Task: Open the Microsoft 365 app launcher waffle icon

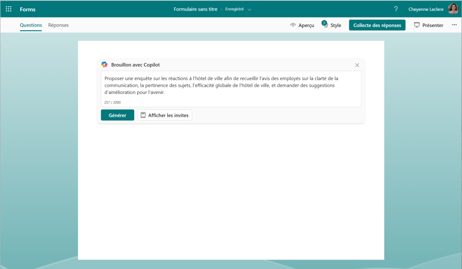Action: 8,9
